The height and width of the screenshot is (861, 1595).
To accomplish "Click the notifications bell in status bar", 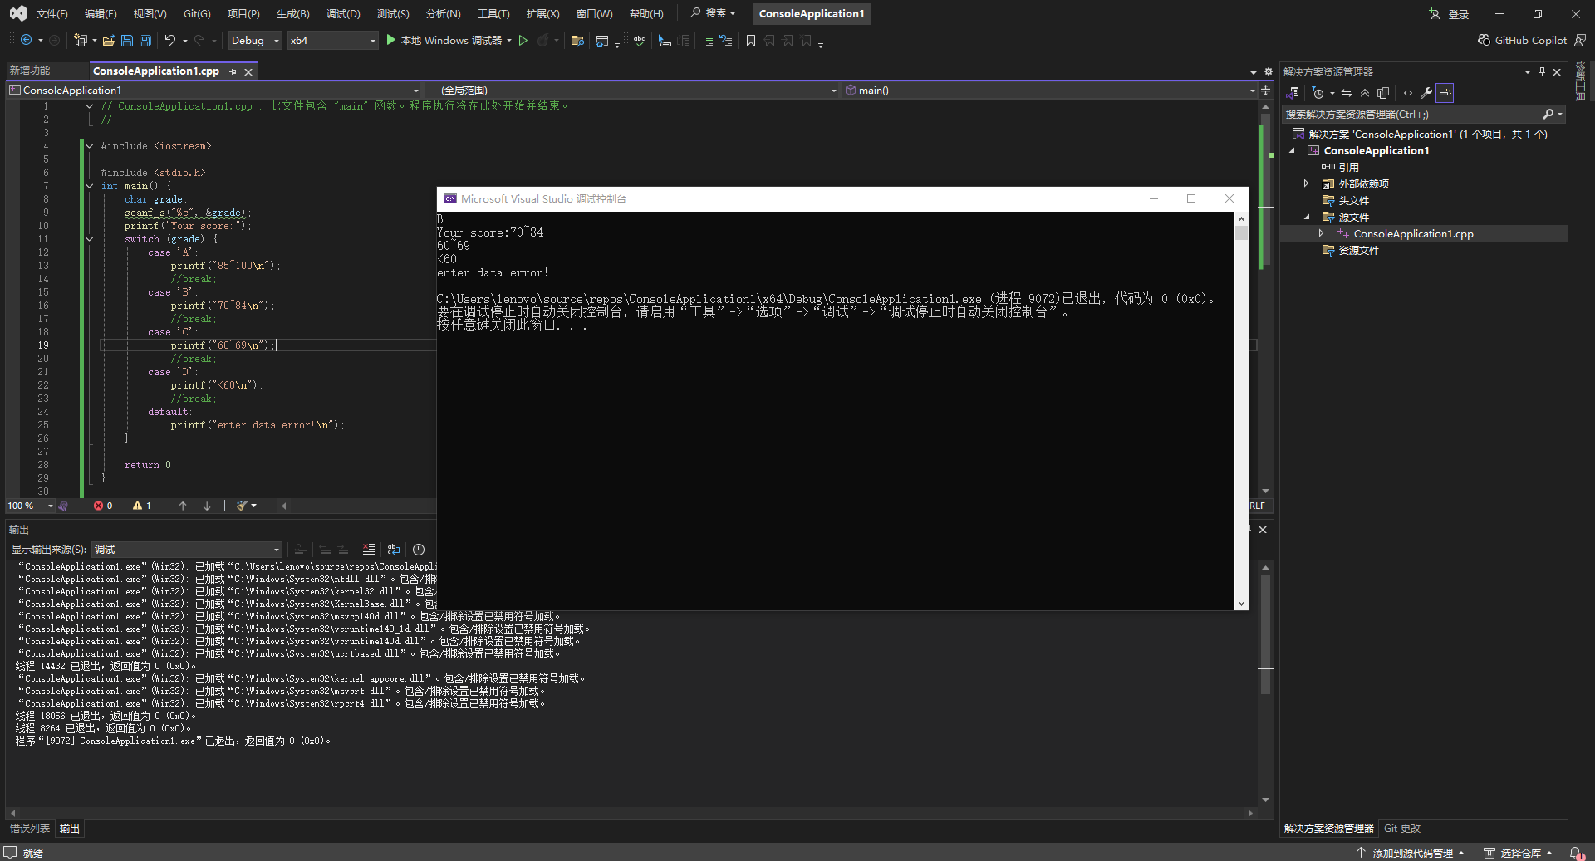I will click(1575, 853).
